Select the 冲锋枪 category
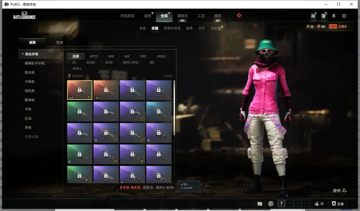 [x=30, y=82]
